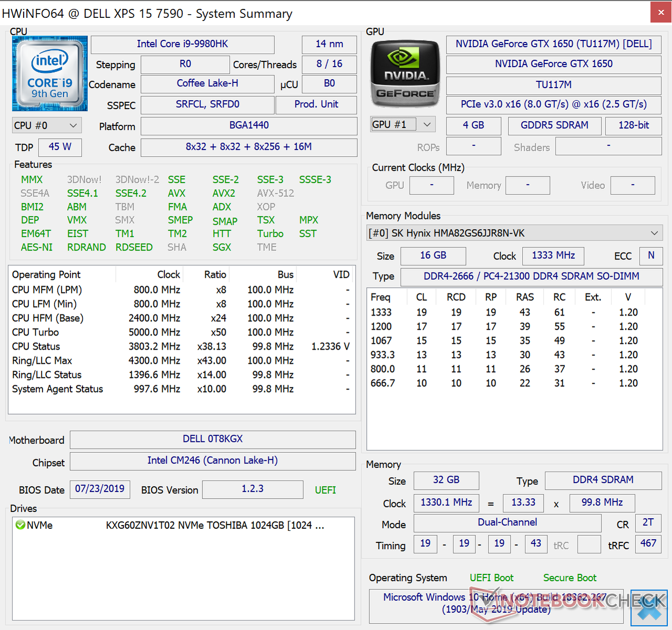This screenshot has width=672, height=630.
Task: Click the 45 W TDP value
Action: coord(60,147)
